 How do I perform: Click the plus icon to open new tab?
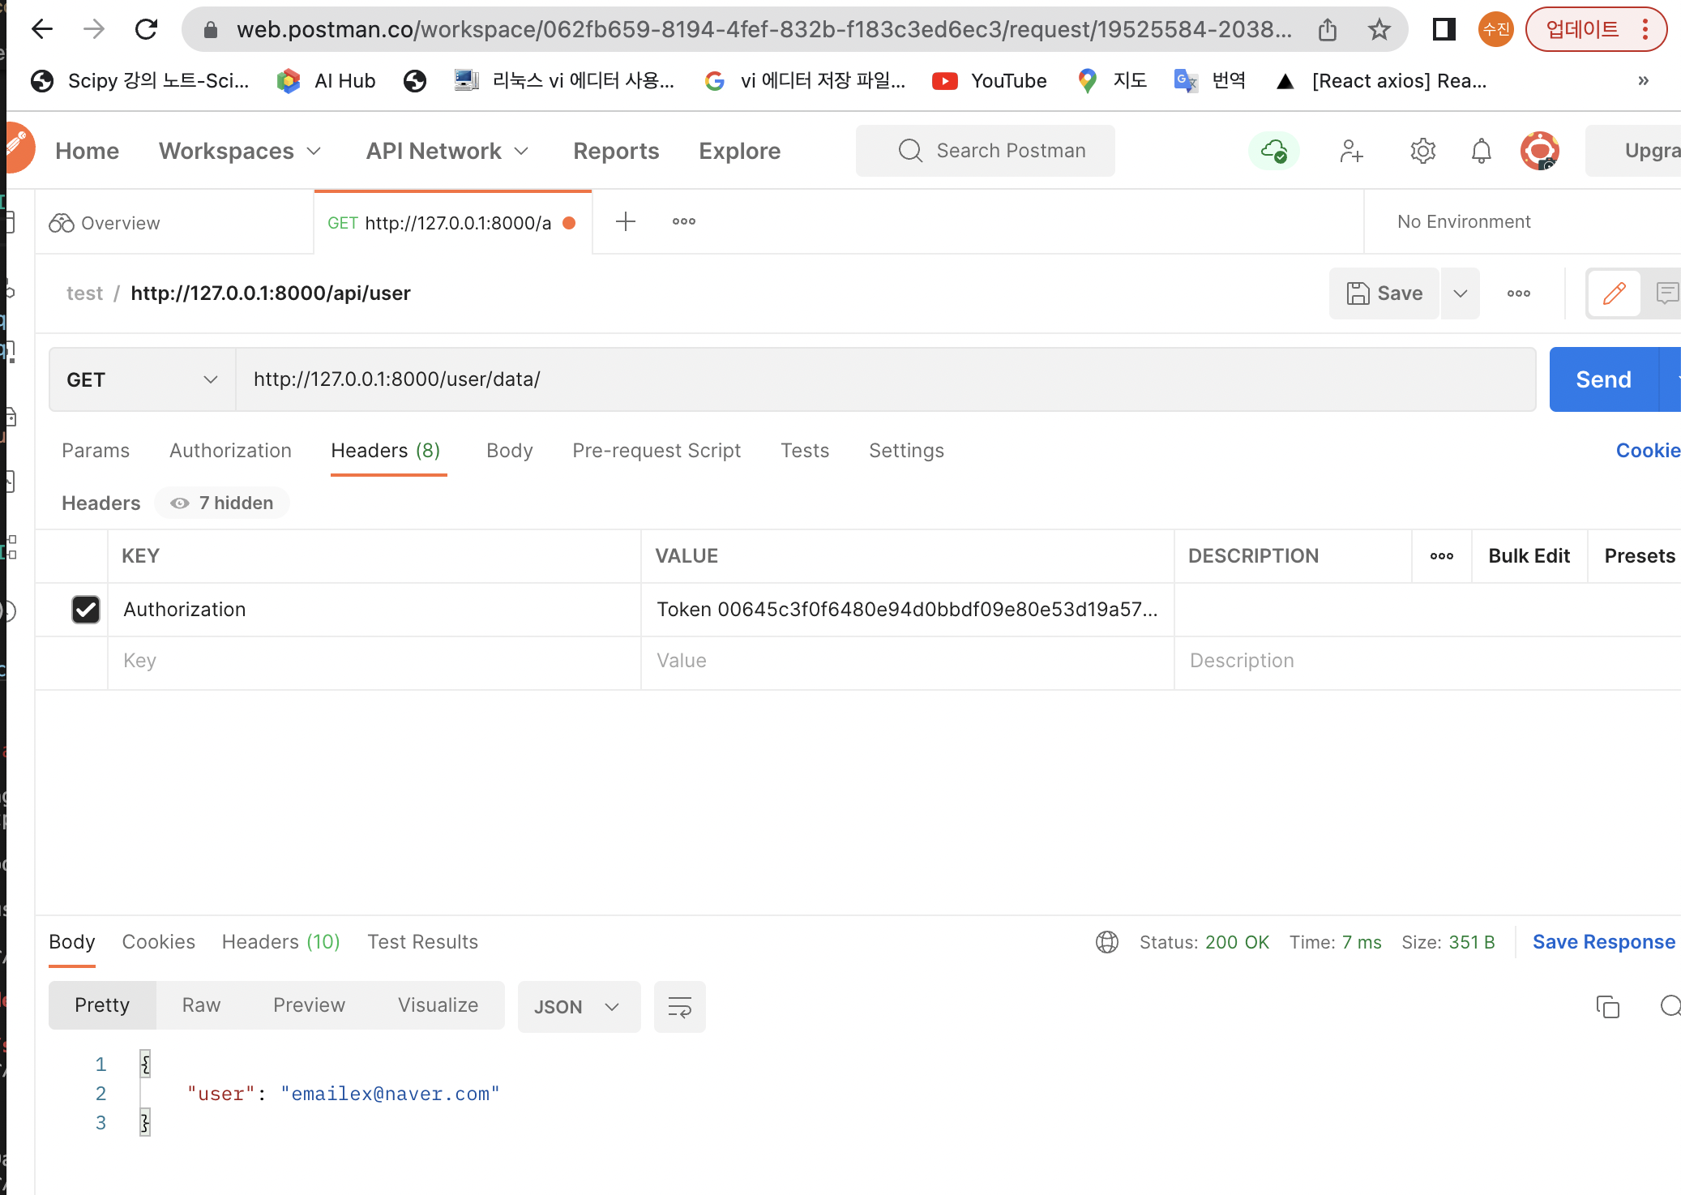(x=625, y=221)
